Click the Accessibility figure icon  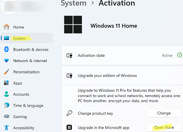[7, 127]
